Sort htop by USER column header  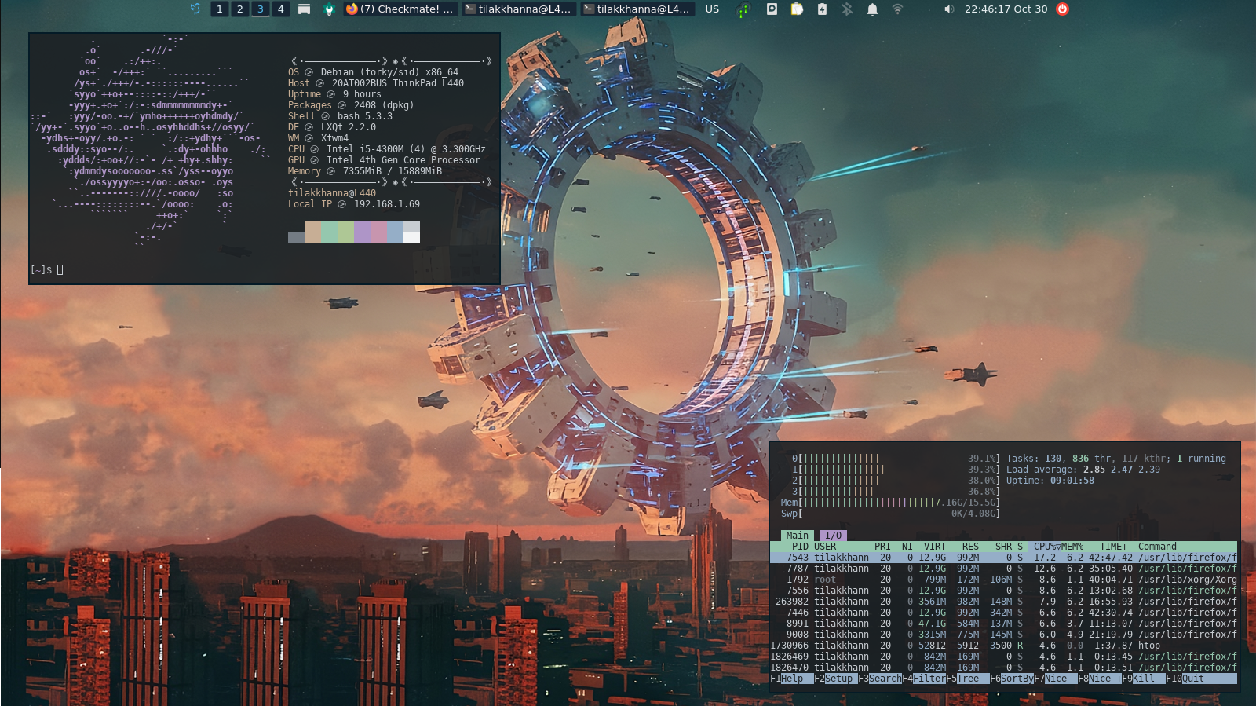tap(825, 547)
